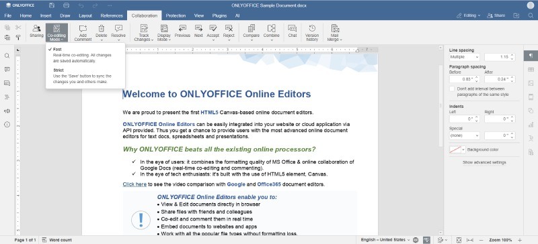The width and height of the screenshot is (538, 244).
Task: Click the Share button in header
Action: (x=496, y=15)
